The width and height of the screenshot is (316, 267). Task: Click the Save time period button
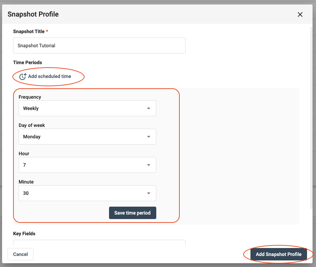[132, 213]
